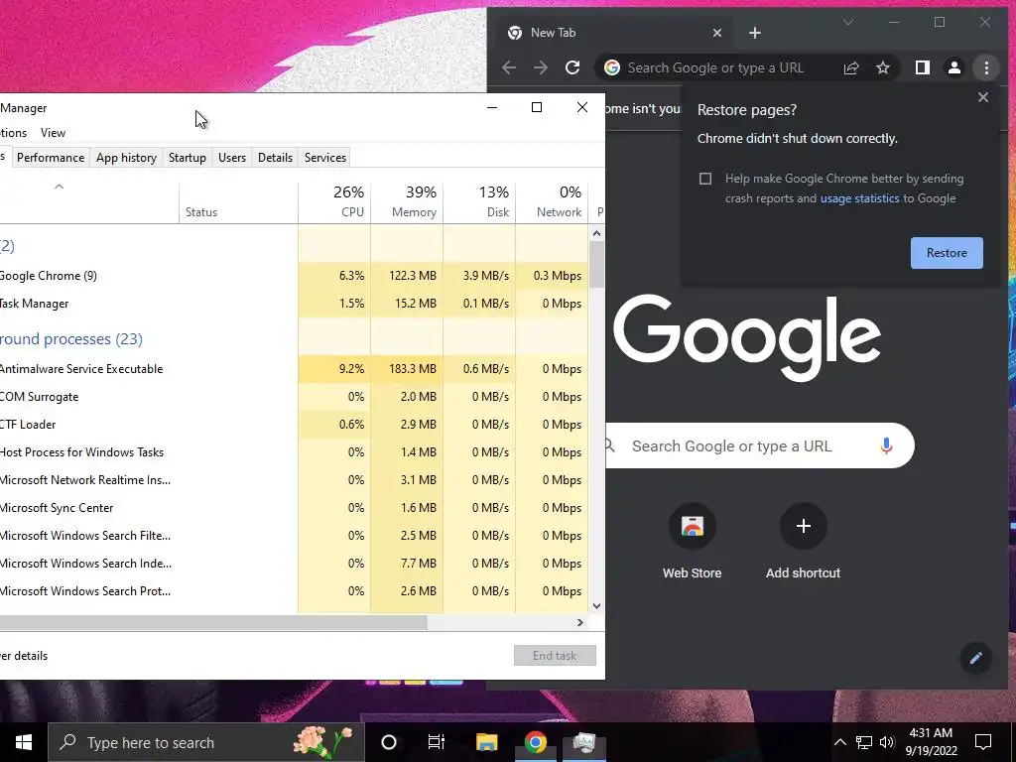Image resolution: width=1016 pixels, height=762 pixels.
Task: Open the volume tray icon
Action: point(887,742)
